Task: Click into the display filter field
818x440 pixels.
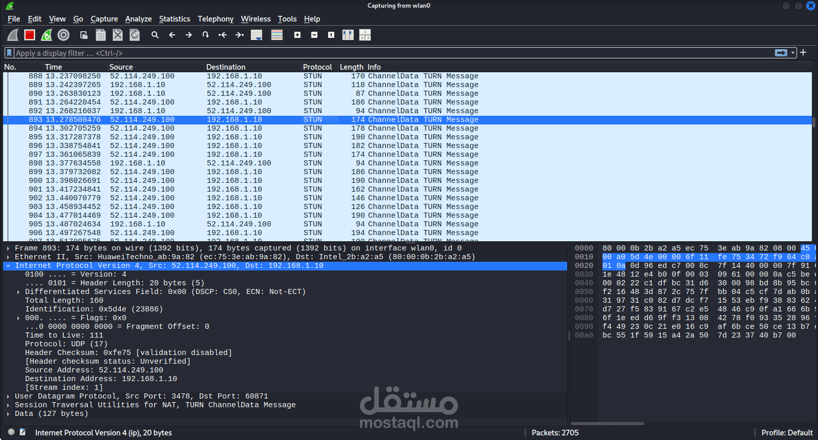Action: click(x=393, y=53)
